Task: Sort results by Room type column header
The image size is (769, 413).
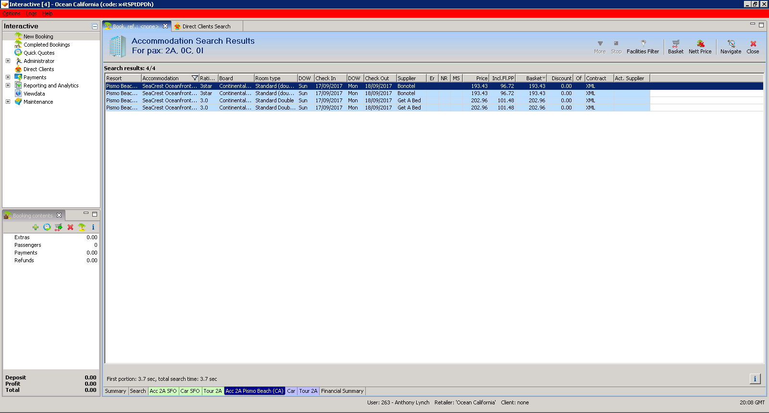Action: [275, 78]
